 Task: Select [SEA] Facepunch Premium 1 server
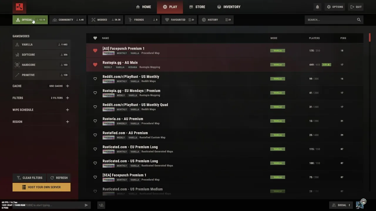225,177
